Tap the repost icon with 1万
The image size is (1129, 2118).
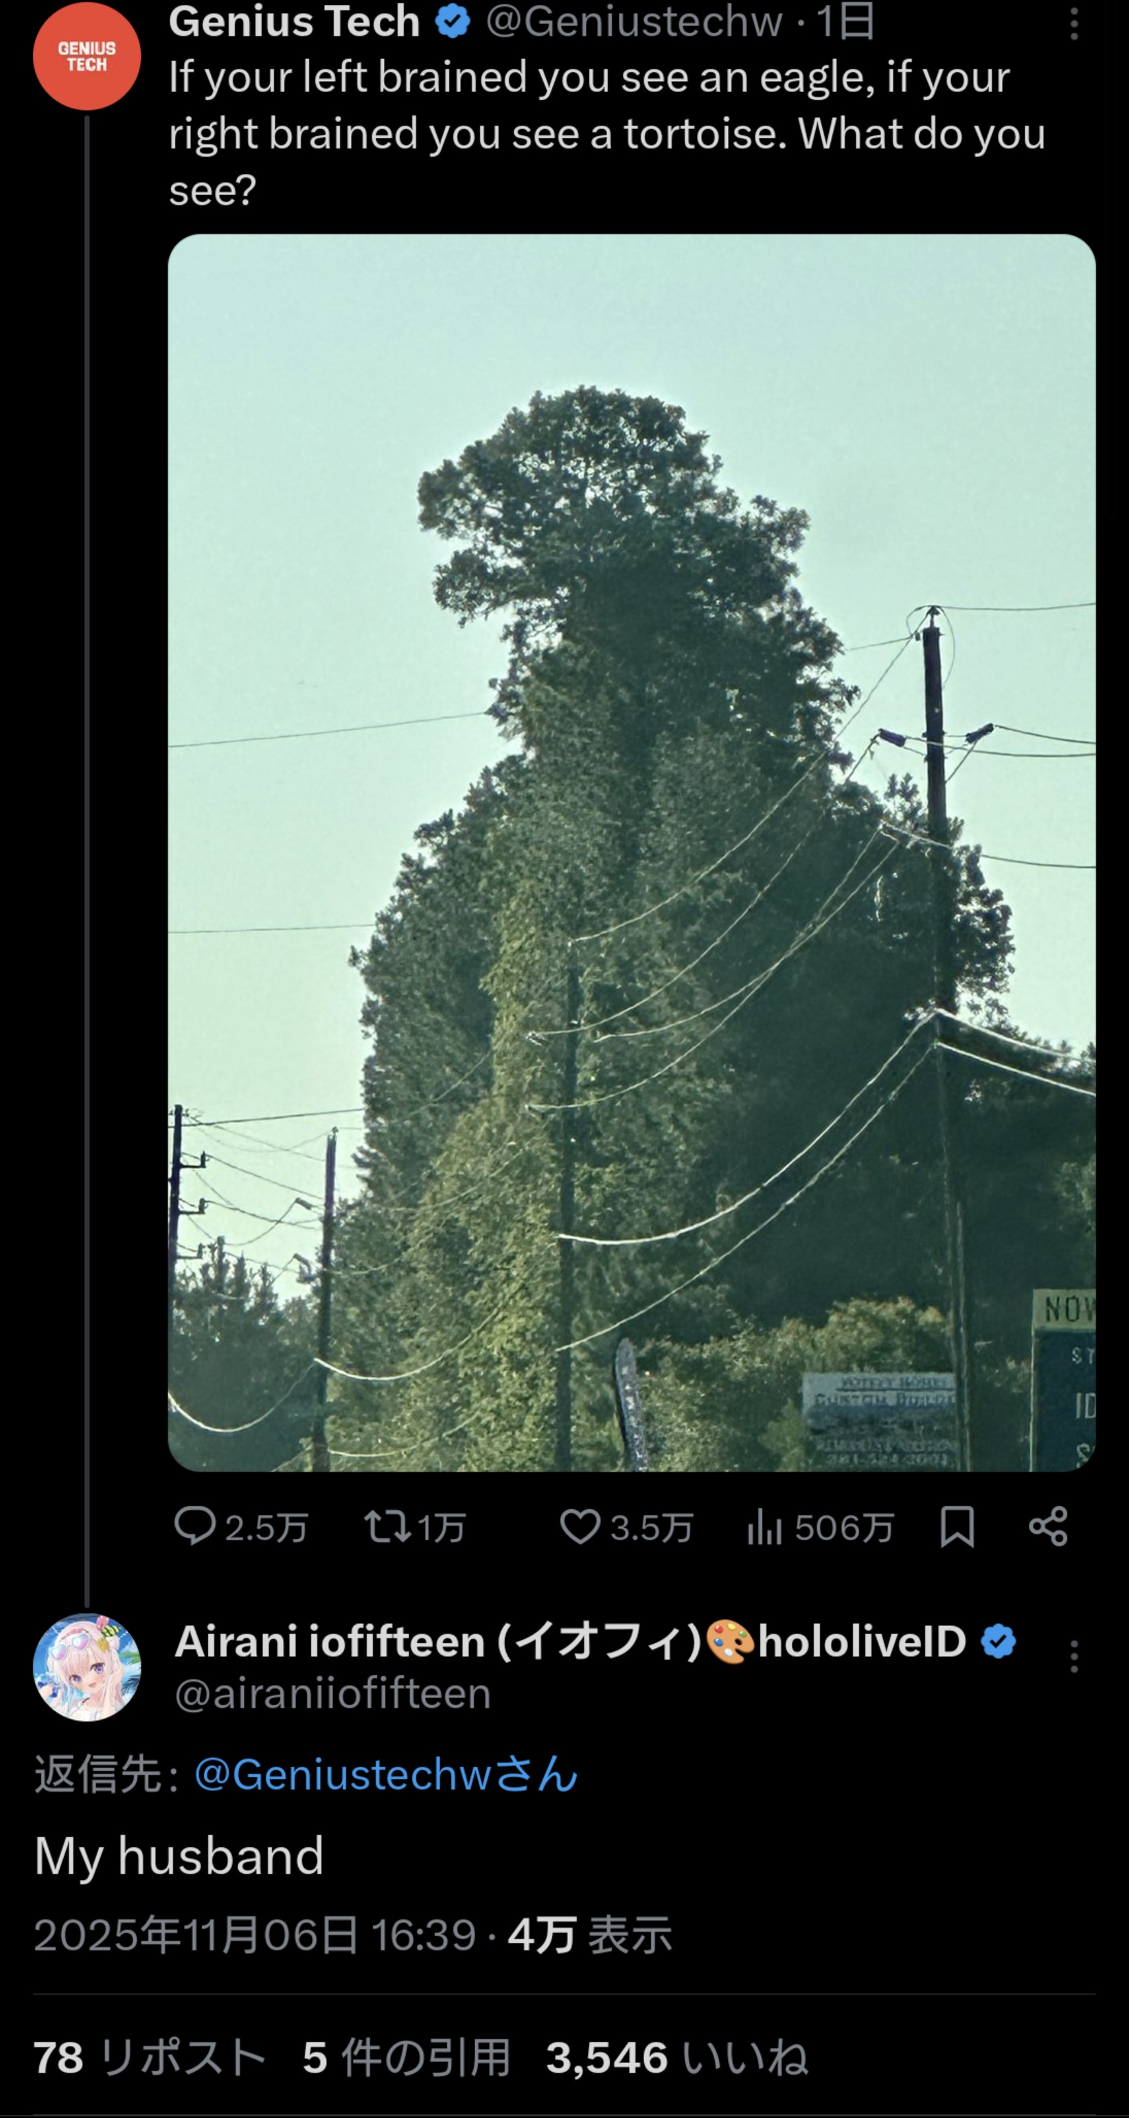(388, 1527)
